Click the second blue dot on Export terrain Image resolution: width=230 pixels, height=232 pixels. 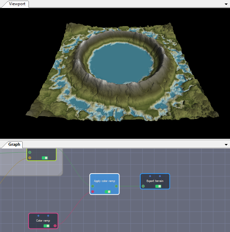pyautogui.click(x=160, y=176)
